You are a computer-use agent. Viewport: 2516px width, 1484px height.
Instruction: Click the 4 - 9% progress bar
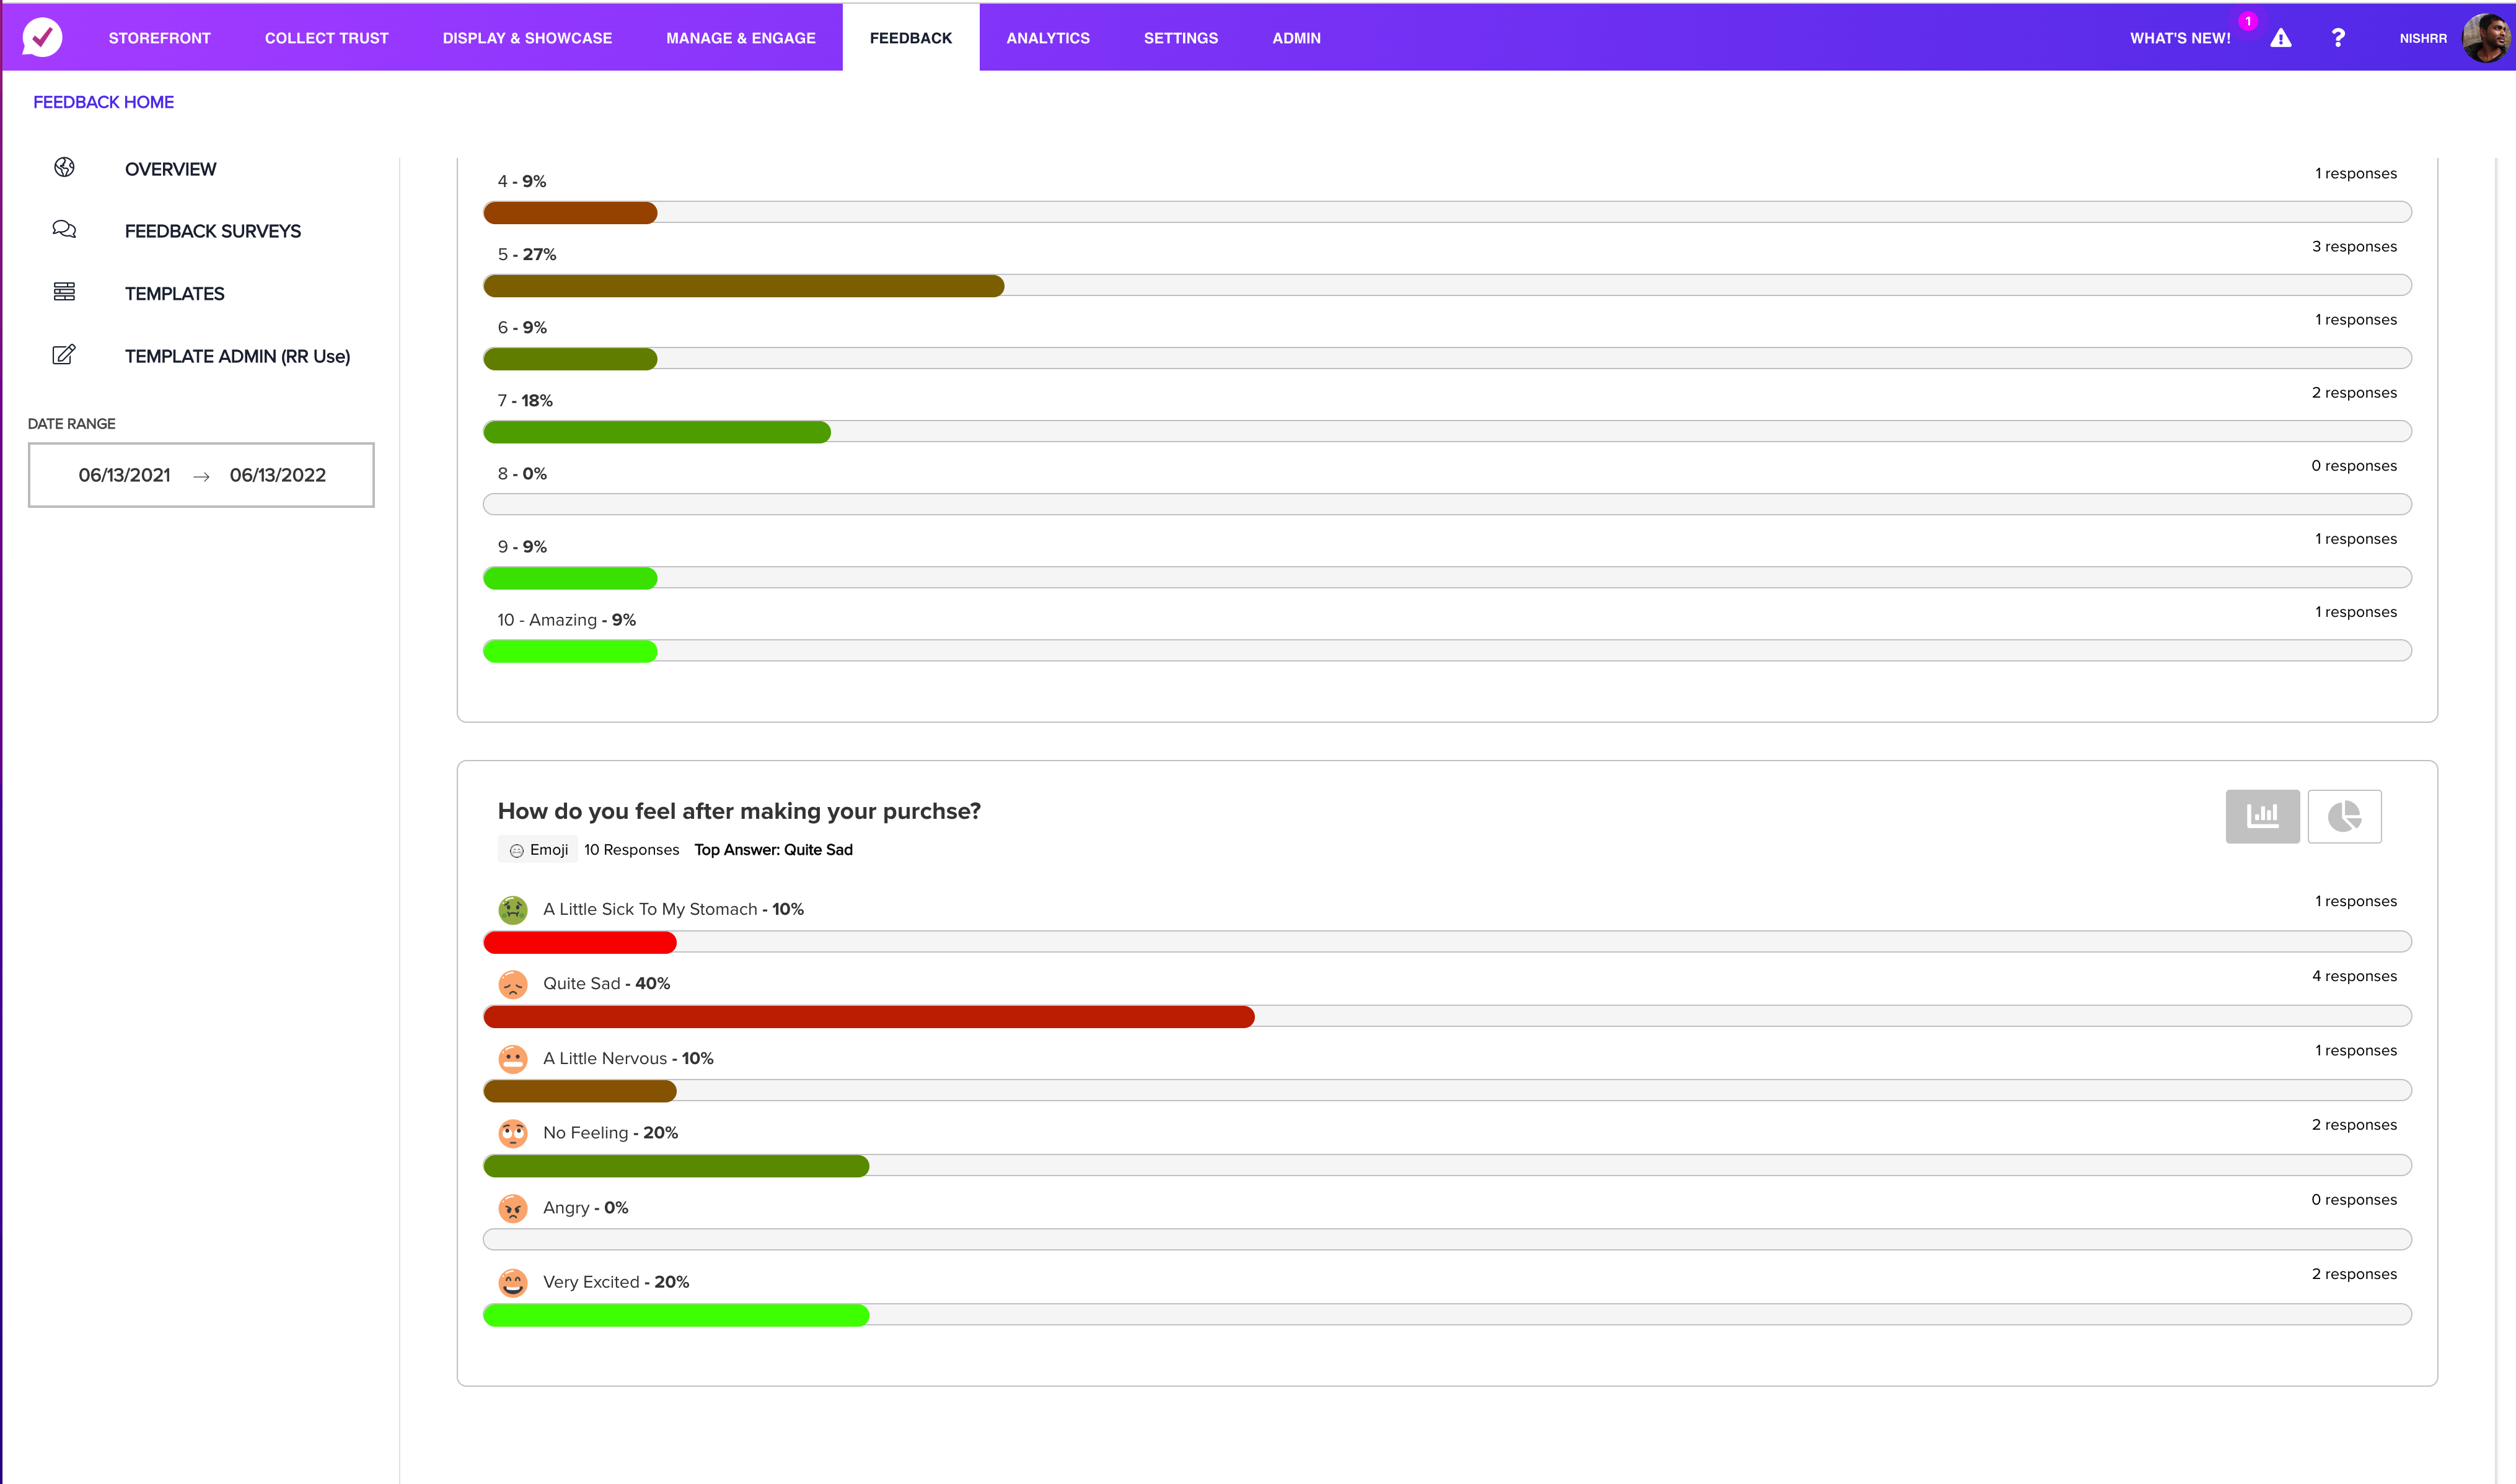click(1446, 212)
